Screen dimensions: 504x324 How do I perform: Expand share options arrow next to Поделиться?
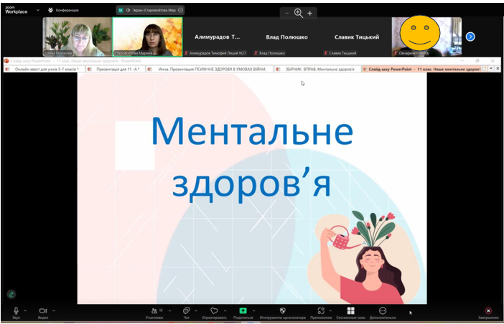253,310
